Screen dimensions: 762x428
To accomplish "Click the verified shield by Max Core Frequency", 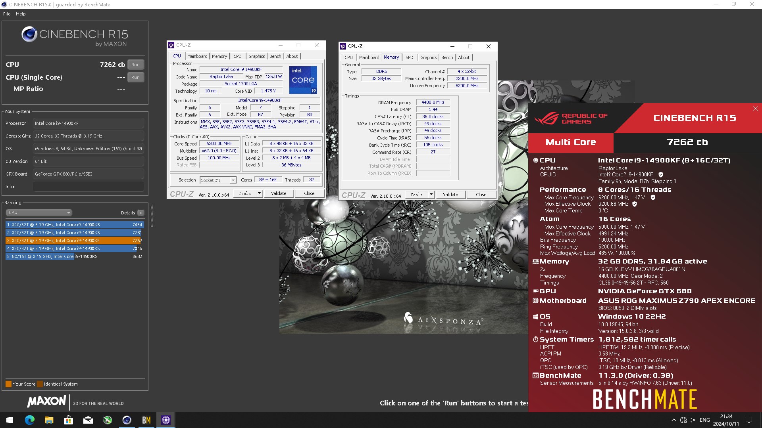I will (x=653, y=197).
